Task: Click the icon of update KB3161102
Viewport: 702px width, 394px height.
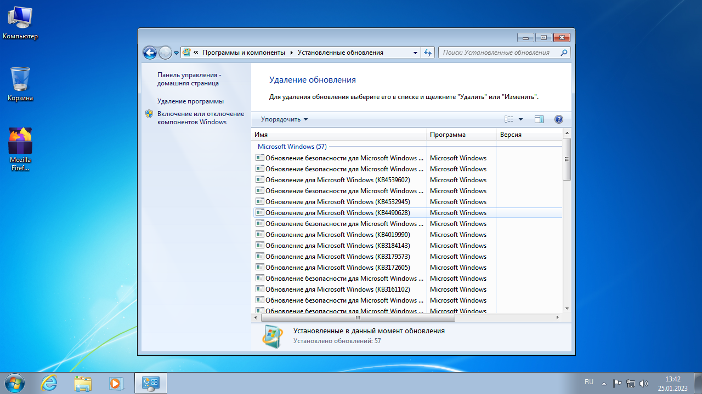Action: point(260,289)
